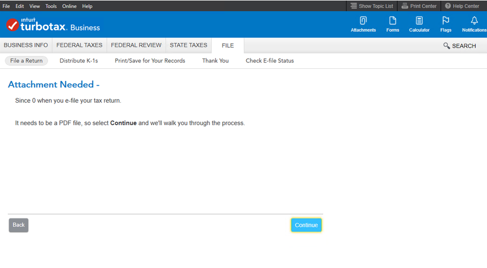Click the Attachment Needed heading
Image resolution: width=487 pixels, height=268 pixels.
tap(54, 84)
